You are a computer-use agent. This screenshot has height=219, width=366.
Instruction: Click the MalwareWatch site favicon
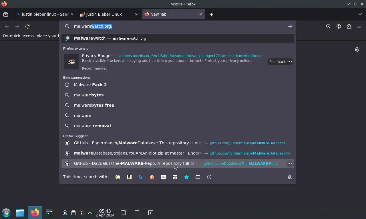pos(67,38)
